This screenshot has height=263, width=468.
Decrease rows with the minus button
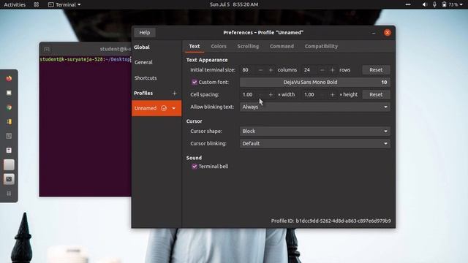pyautogui.click(x=322, y=70)
